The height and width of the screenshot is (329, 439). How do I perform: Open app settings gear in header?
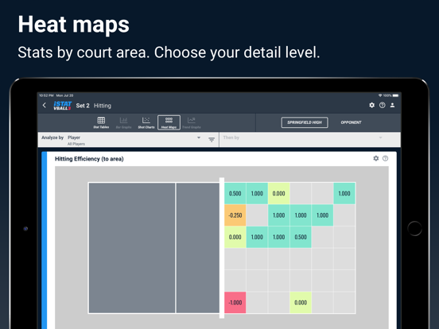[372, 105]
